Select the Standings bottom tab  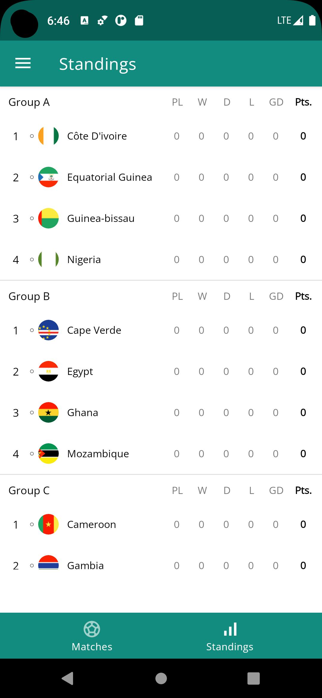(x=230, y=636)
